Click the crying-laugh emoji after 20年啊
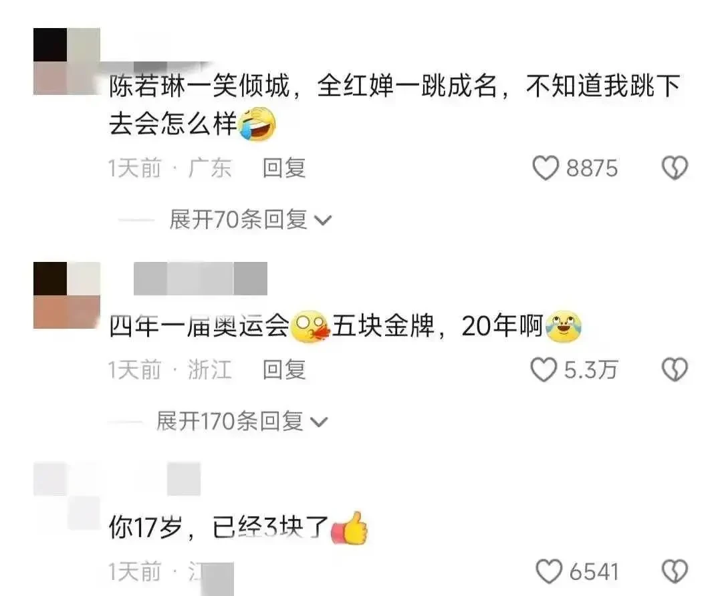This screenshot has height=596, width=722. [563, 326]
